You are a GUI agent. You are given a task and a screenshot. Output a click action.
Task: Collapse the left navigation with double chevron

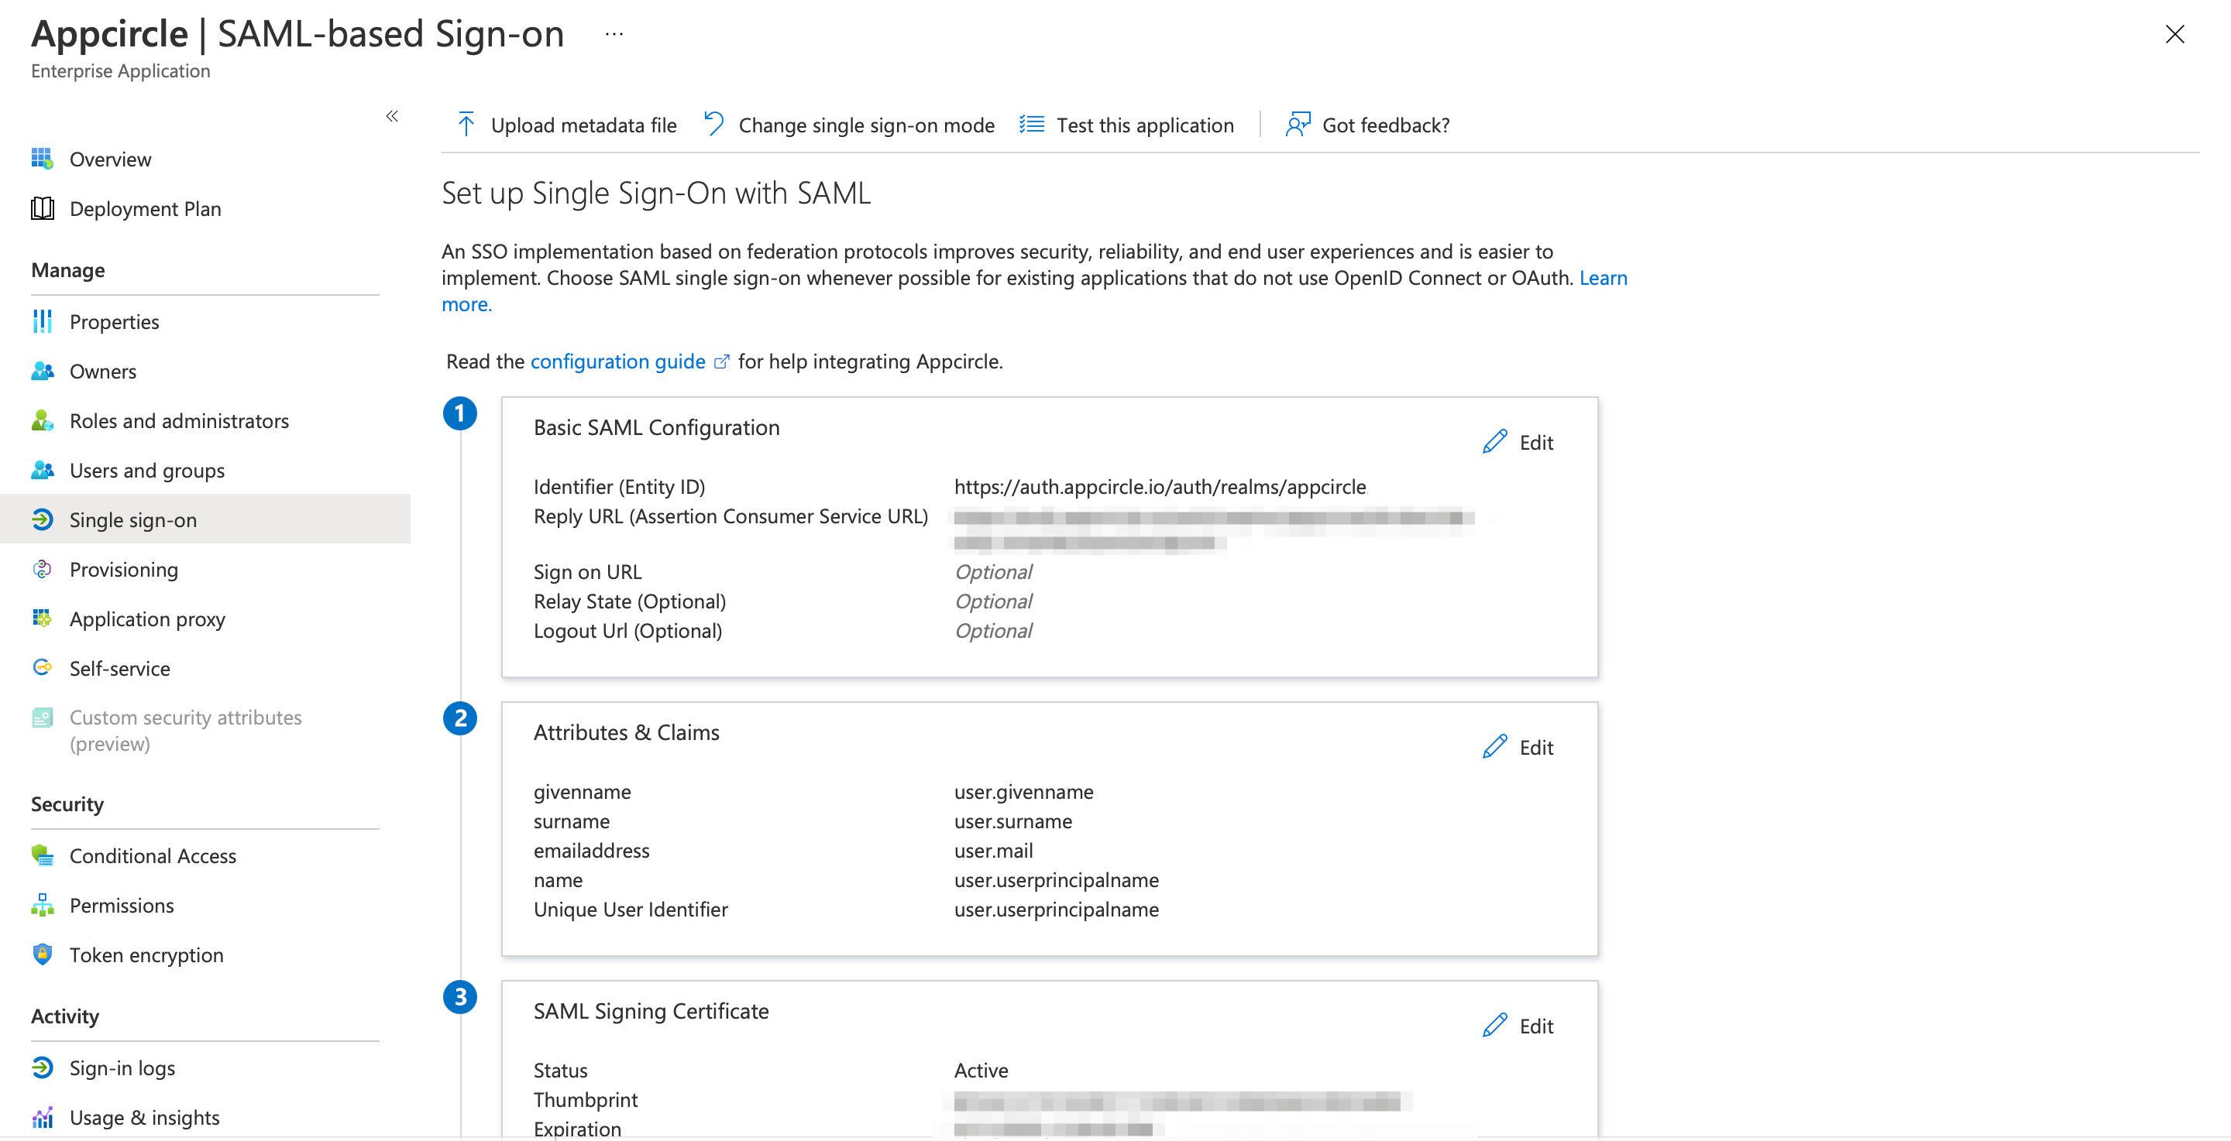(x=392, y=116)
